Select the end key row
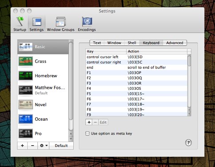Image resolution: width=215 pixels, height=167 pixels. (136, 68)
